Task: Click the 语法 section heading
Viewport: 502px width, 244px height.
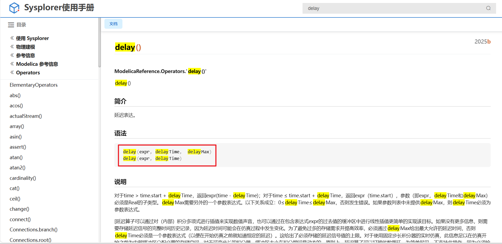Action: 120,133
